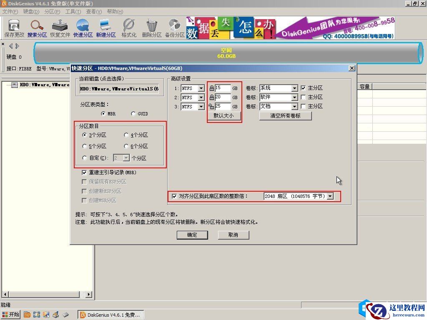Viewport: 427px width, 320px height.
Task: Select the 空闲 60.0GB disk bar
Action: click(228, 53)
